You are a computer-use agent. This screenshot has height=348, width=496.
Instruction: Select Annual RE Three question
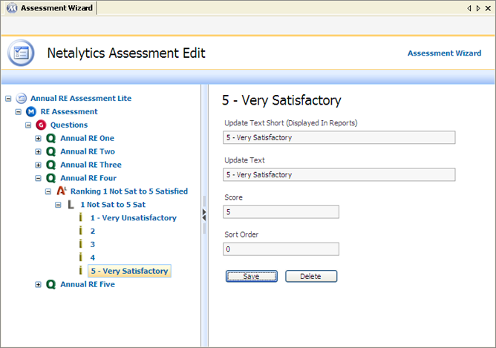[91, 165]
